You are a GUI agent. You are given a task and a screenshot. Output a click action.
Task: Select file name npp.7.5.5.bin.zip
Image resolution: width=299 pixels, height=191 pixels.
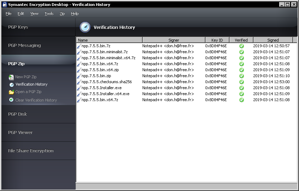tap(96, 76)
